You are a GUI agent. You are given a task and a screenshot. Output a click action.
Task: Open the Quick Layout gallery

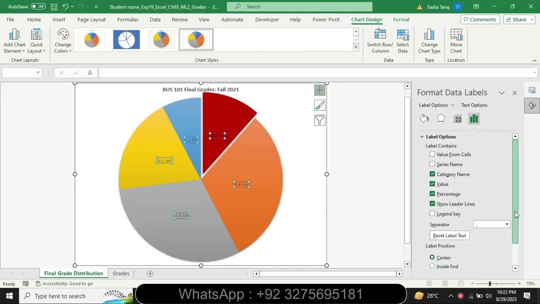pos(36,41)
